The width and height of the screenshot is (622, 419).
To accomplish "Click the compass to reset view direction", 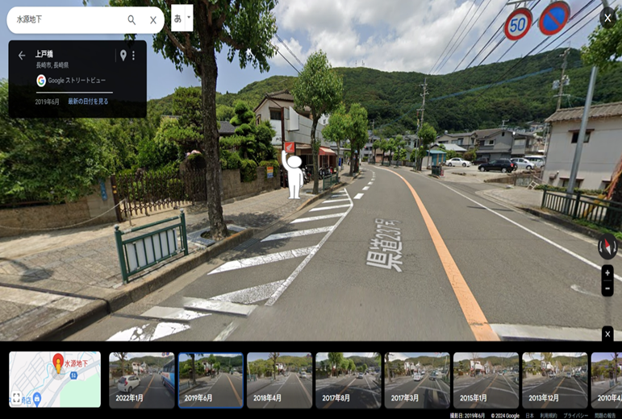I will [607, 247].
